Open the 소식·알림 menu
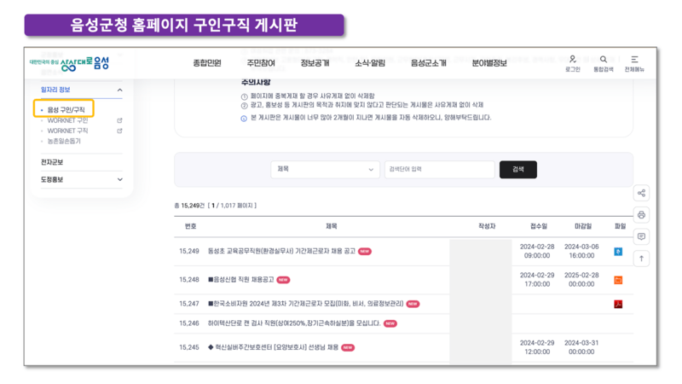The width and height of the screenshot is (682, 384). pyautogui.click(x=370, y=63)
